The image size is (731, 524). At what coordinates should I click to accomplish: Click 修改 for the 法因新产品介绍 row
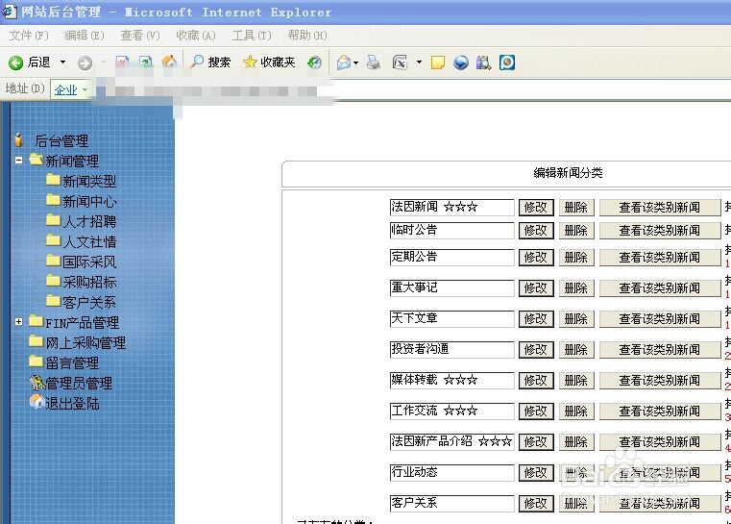point(536,442)
